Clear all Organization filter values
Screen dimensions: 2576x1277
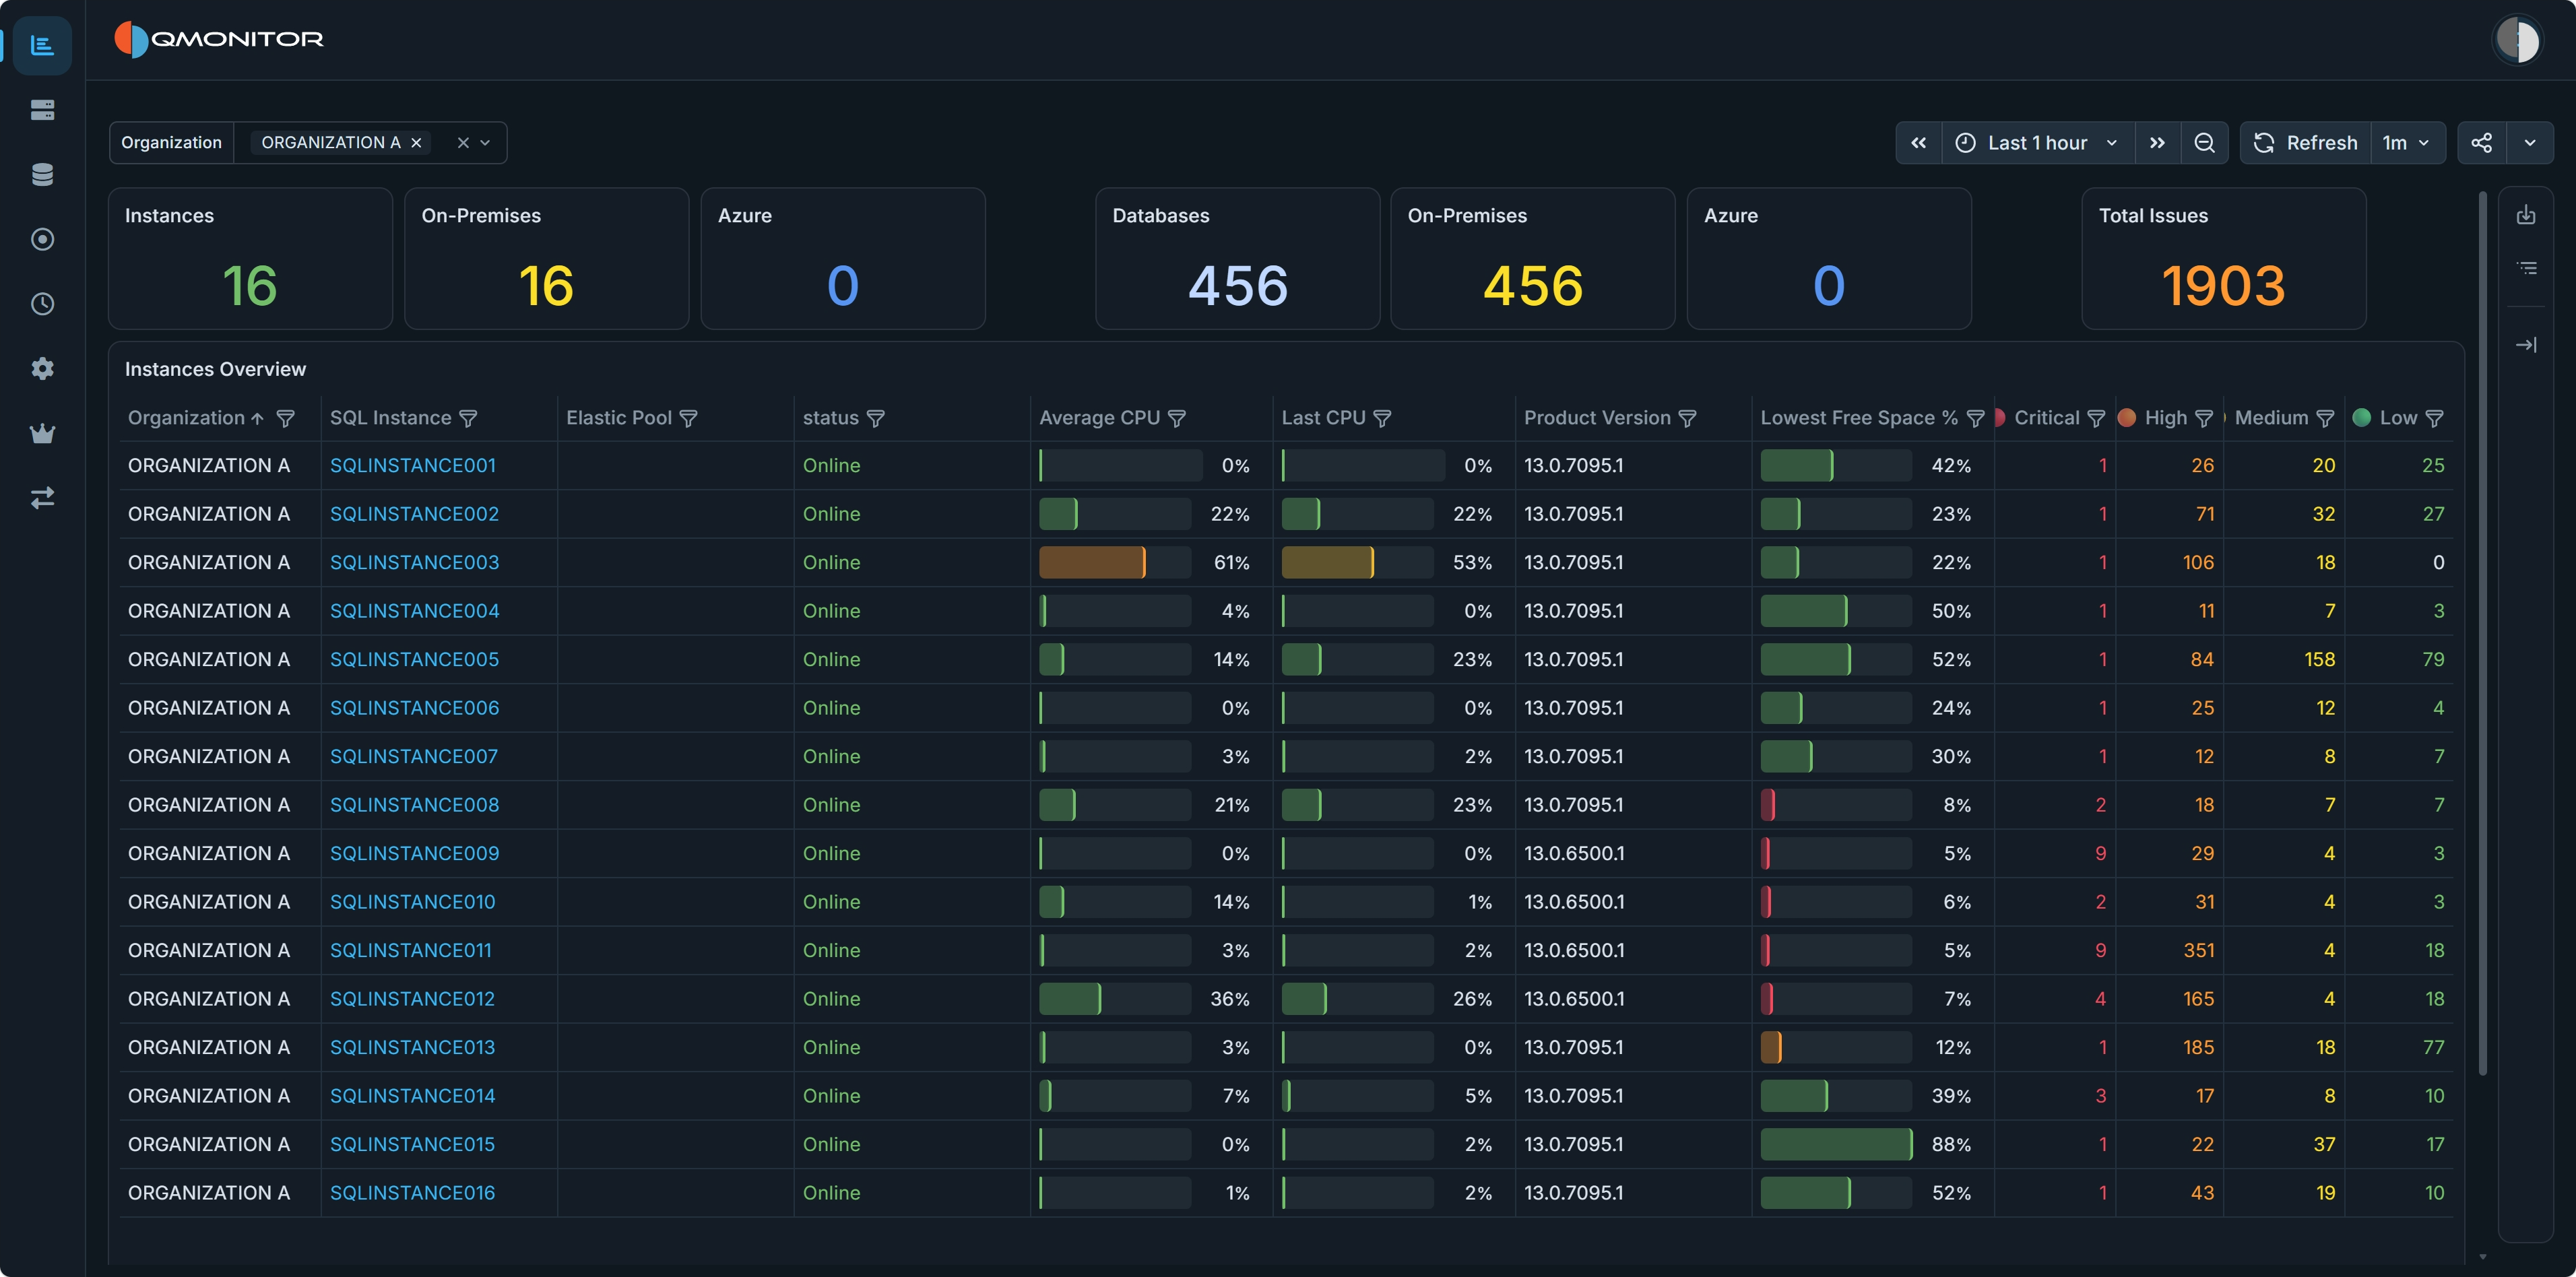463,143
